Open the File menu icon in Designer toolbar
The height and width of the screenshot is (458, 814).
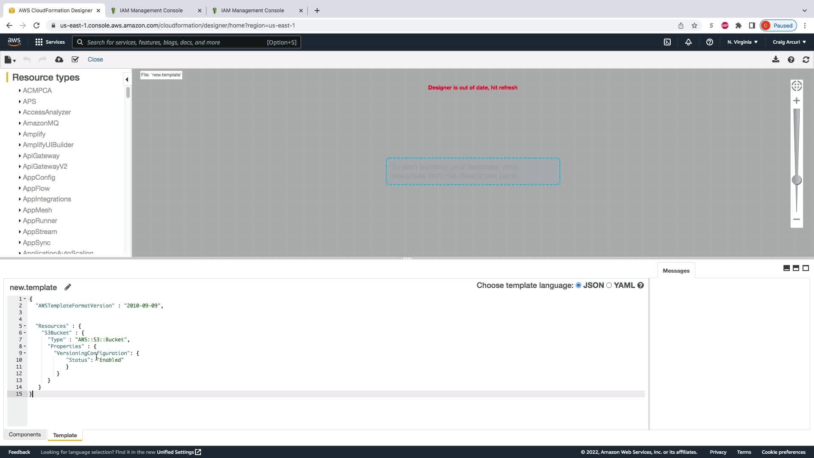tap(9, 60)
